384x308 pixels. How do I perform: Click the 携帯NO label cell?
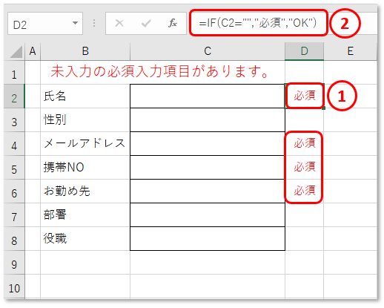(85, 168)
